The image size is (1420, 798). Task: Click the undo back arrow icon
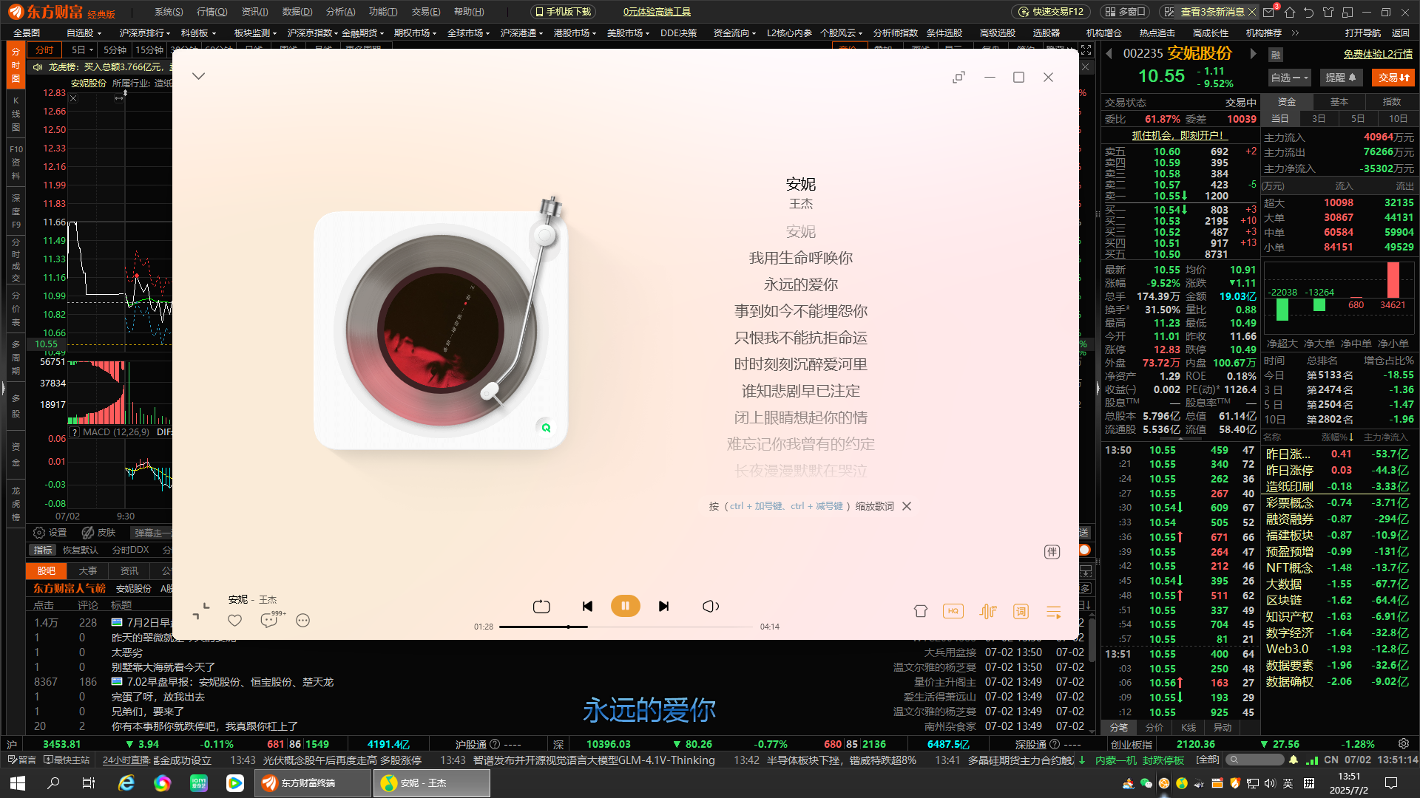[x=1309, y=12]
